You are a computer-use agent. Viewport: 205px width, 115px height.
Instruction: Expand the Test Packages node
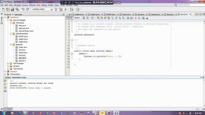[8, 63]
